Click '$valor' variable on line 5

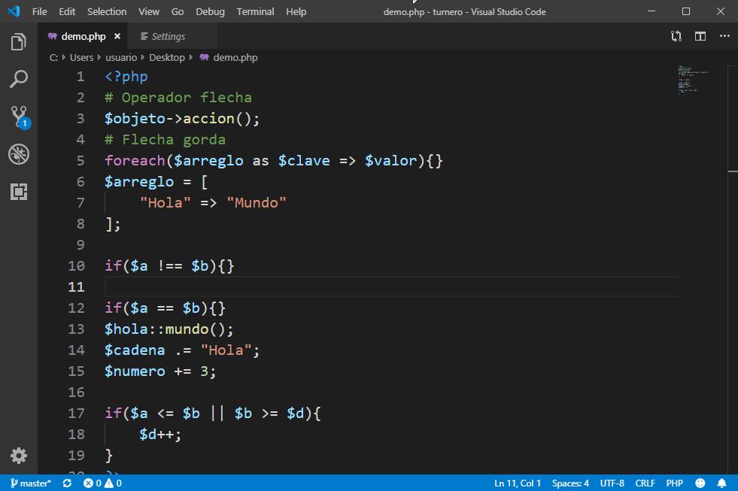(x=390, y=161)
